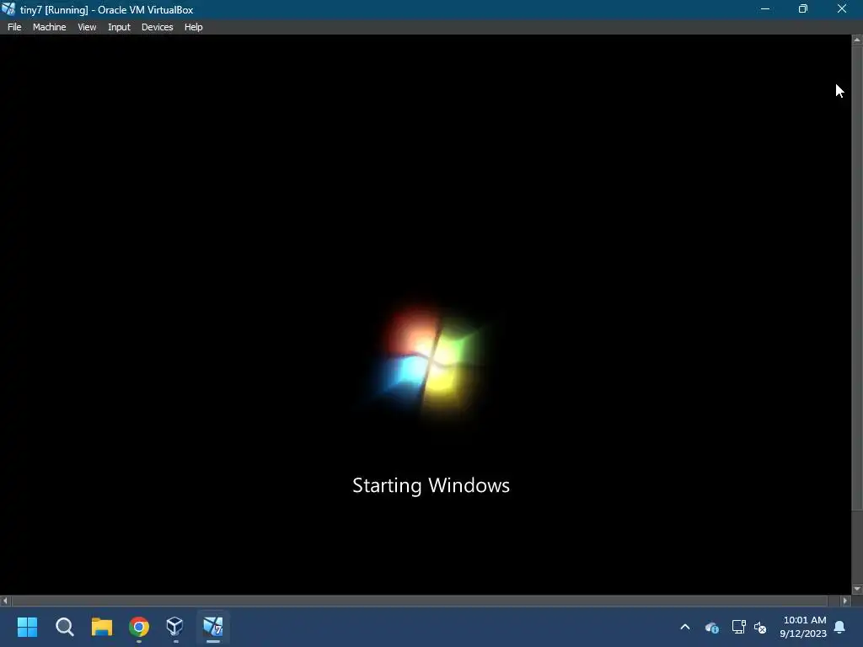The height and width of the screenshot is (647, 863).
Task: Open the Devices menu
Action: coord(157,27)
